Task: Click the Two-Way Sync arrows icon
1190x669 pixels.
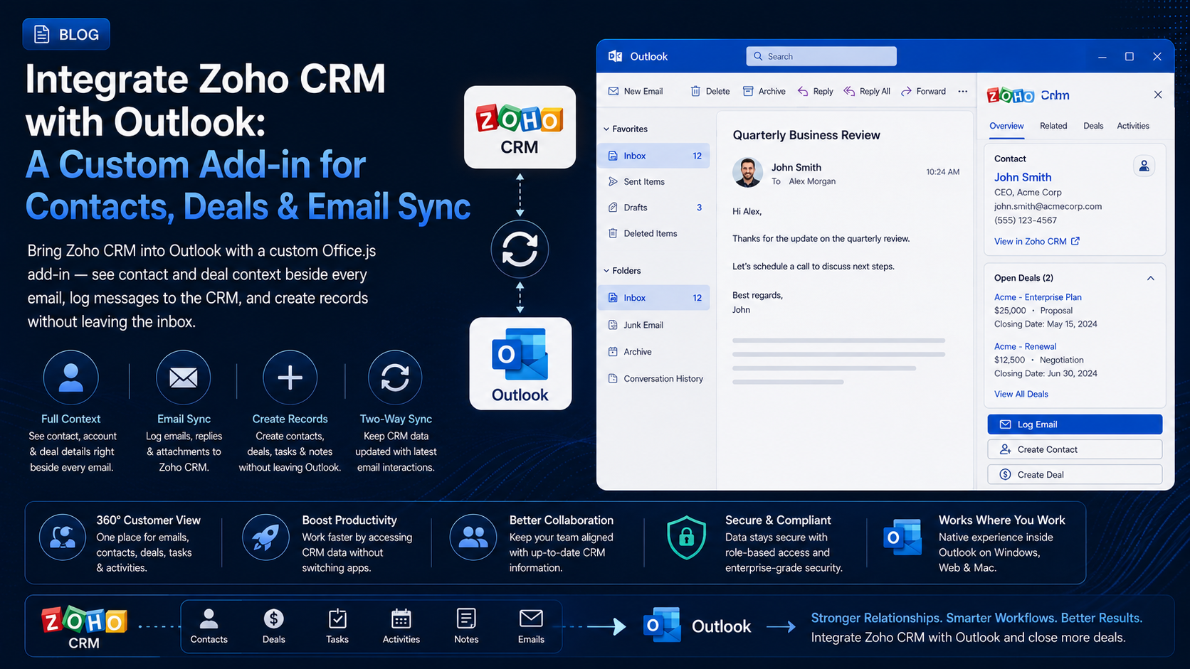Action: click(x=395, y=378)
